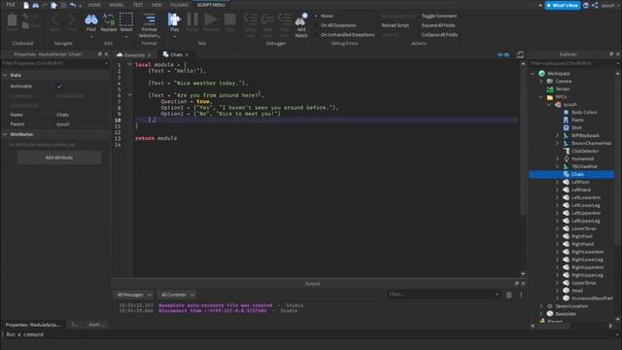
Task: Click Expand All Folds action
Action: [x=438, y=25]
